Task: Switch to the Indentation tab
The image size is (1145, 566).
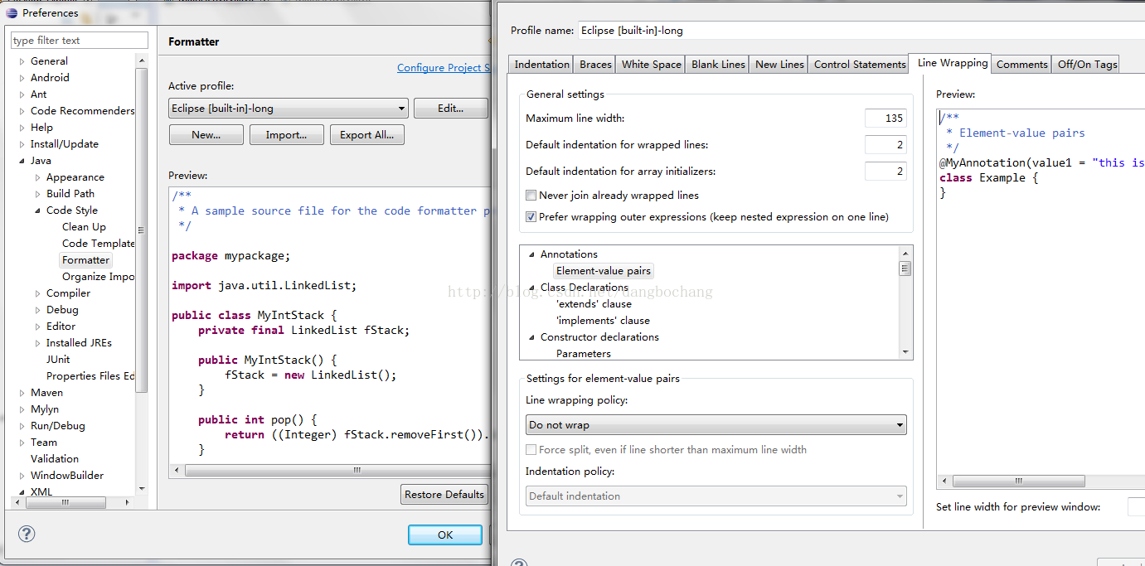Action: click(x=541, y=65)
